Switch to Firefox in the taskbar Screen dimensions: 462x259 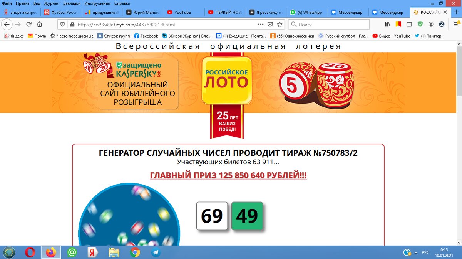coord(51,252)
